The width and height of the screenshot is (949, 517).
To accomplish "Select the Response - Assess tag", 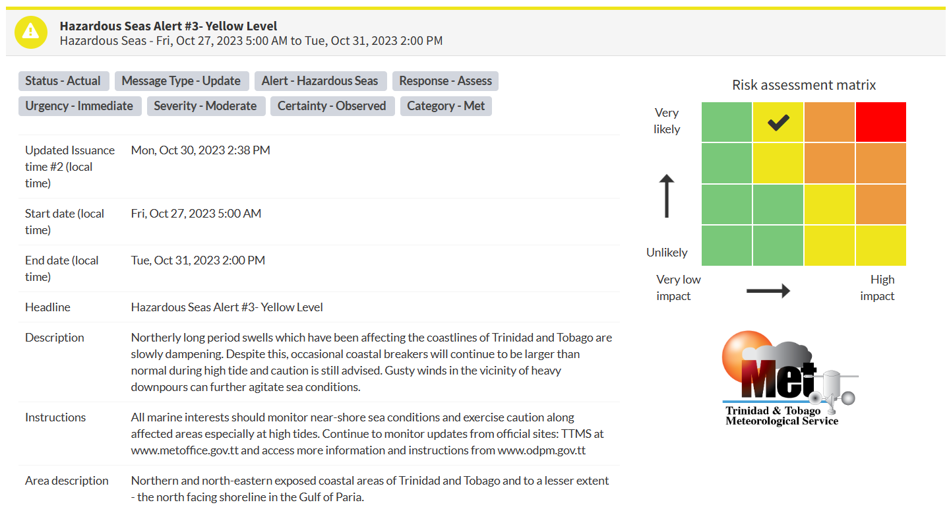I will (446, 81).
